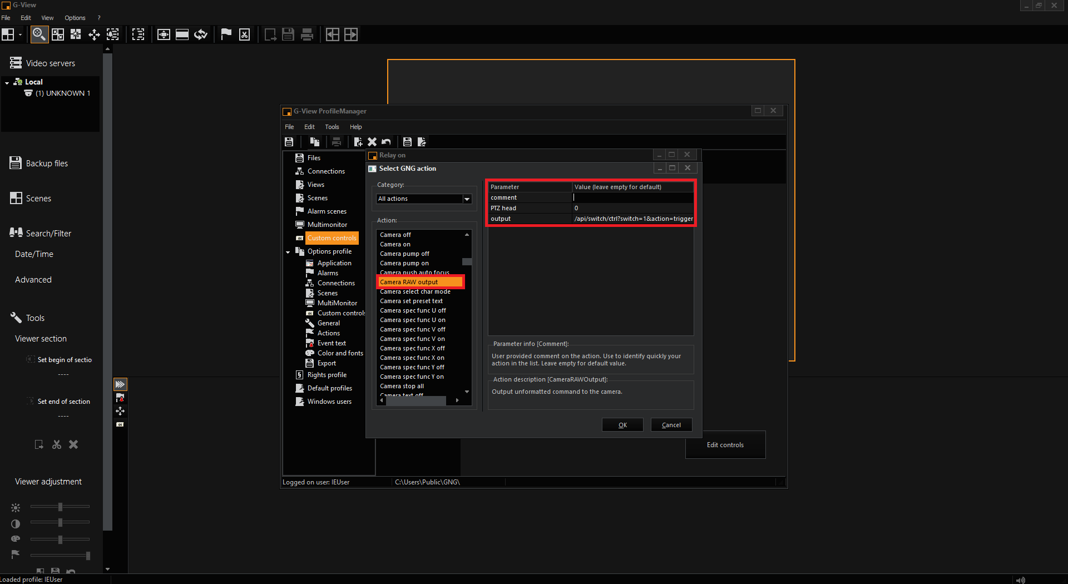
Task: Open the layout dropdown arrow in main toolbar
Action: [x=20, y=34]
